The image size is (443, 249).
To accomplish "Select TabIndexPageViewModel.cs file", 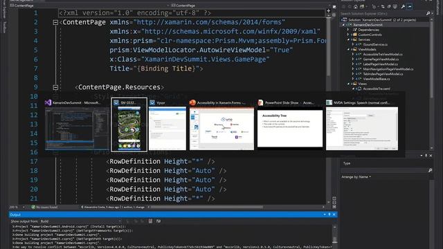I will tap(383, 74).
